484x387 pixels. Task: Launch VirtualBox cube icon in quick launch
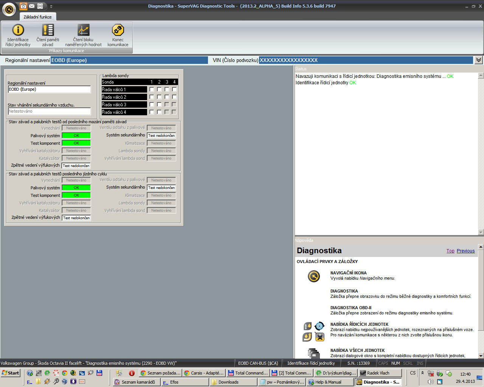64,382
